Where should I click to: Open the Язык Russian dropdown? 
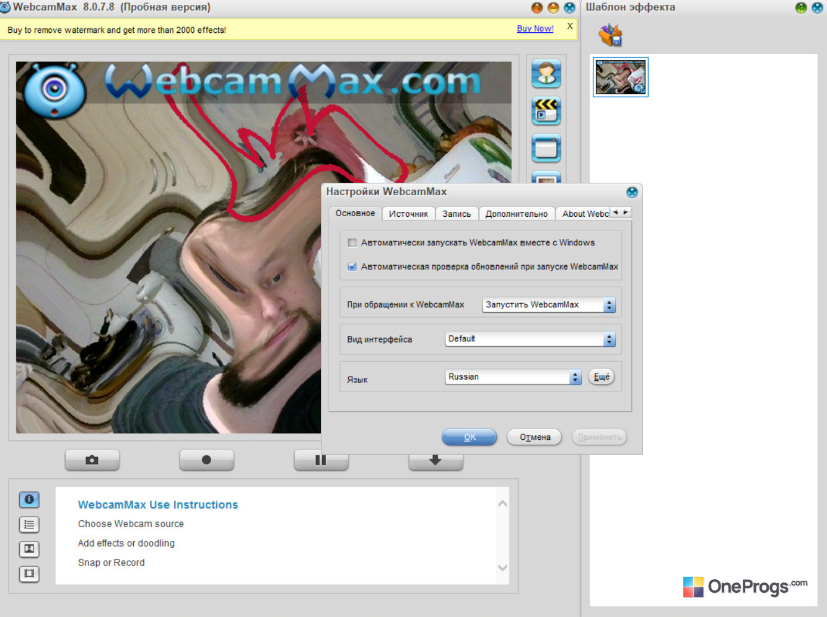pos(513,377)
